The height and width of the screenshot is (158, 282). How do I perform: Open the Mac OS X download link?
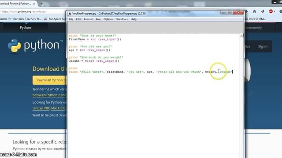tap(58, 108)
